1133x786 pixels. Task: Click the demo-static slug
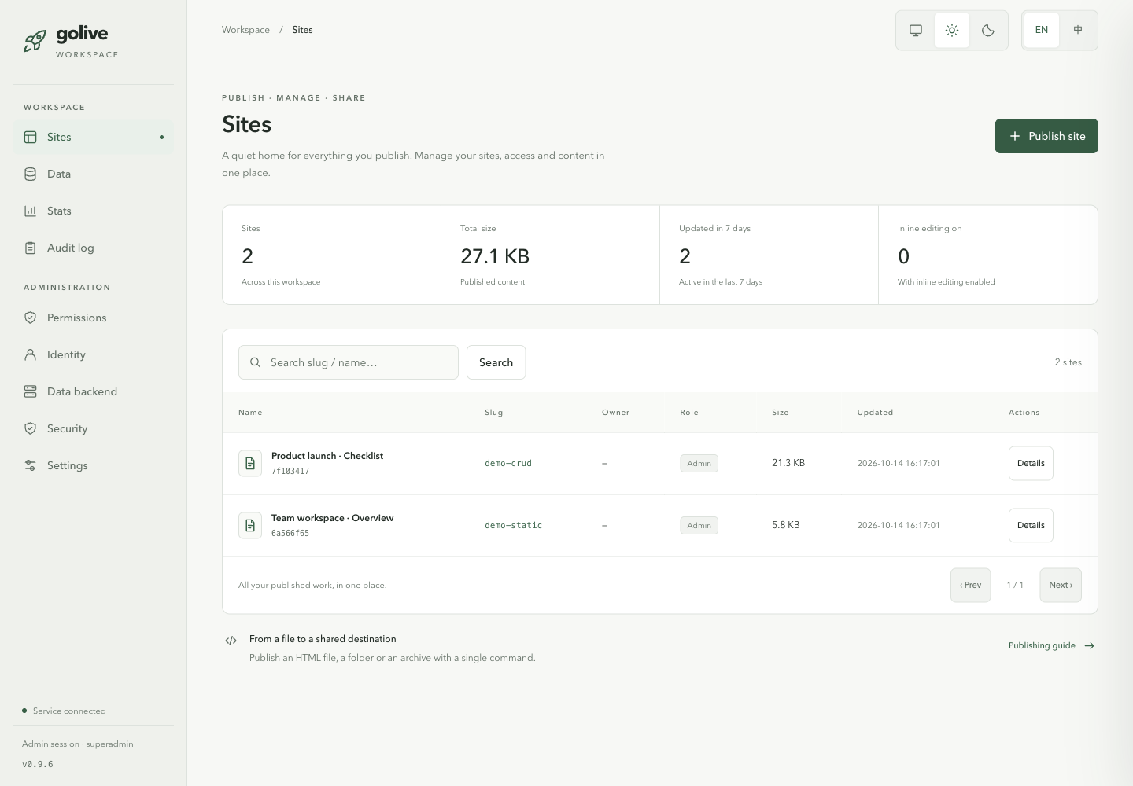click(514, 526)
